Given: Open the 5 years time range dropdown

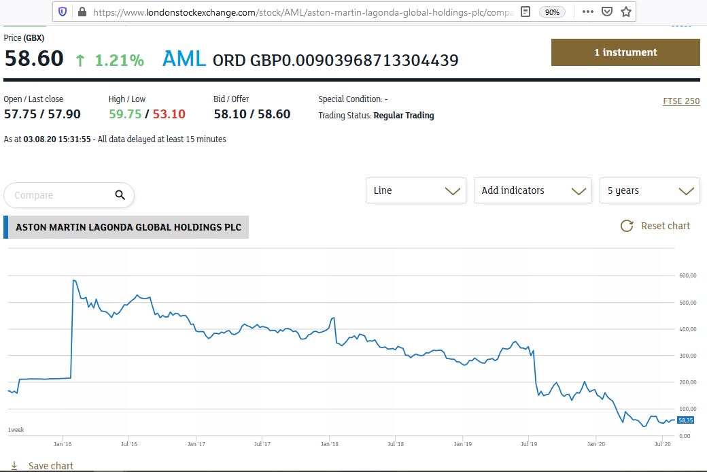Looking at the screenshot, I should (x=649, y=190).
